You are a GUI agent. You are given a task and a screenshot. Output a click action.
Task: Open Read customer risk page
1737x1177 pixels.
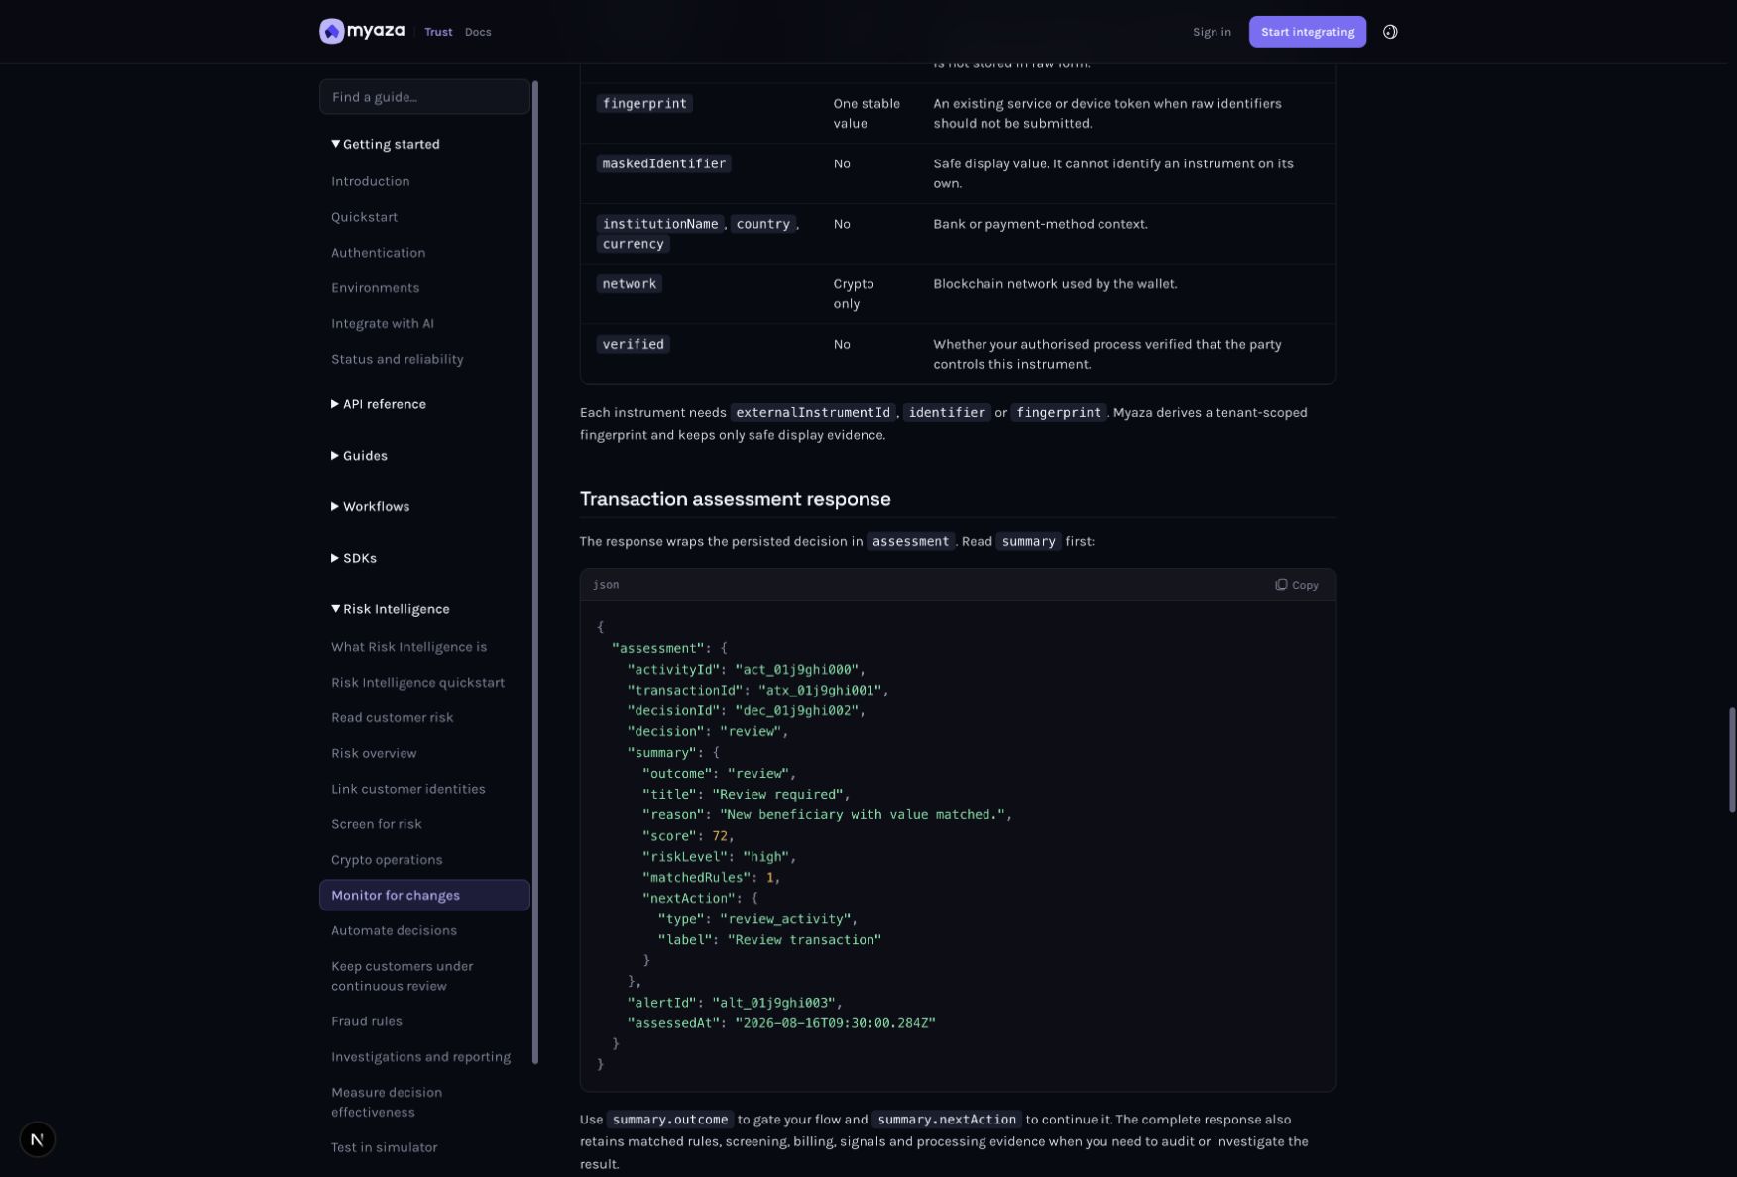tap(392, 718)
